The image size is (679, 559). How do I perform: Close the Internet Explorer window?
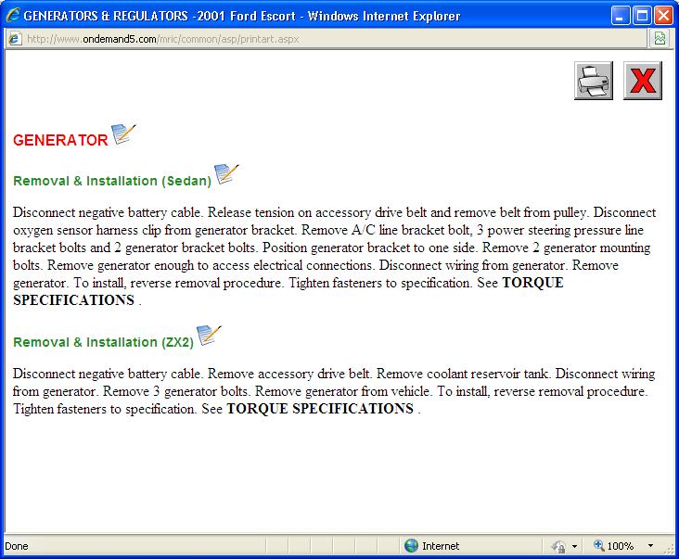(663, 16)
